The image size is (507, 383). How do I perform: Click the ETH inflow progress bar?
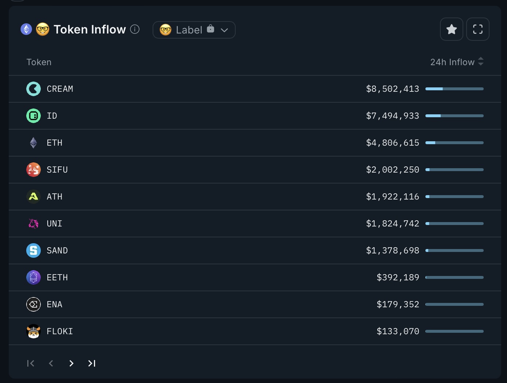[455, 143]
